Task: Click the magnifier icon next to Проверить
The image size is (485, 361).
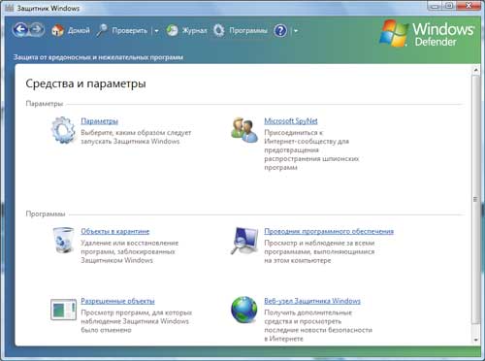Action: click(102, 30)
